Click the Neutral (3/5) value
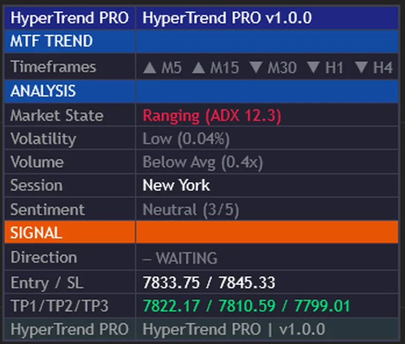 coord(191,210)
